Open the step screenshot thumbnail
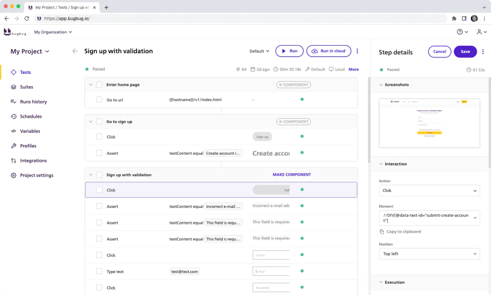This screenshot has width=491, height=295. (429, 123)
